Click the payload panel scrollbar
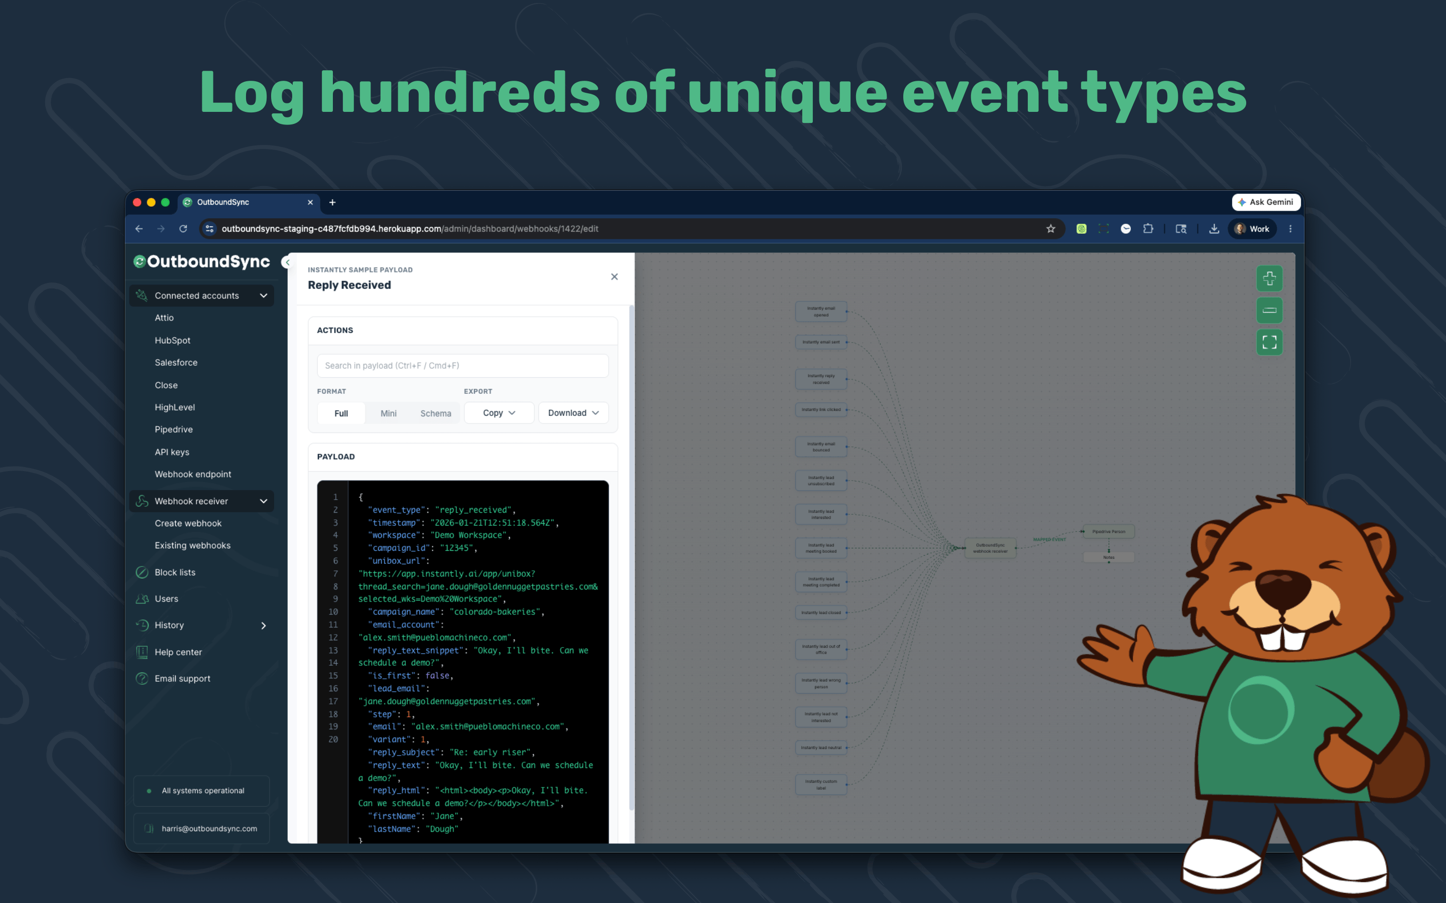The height and width of the screenshot is (903, 1446). click(632, 558)
